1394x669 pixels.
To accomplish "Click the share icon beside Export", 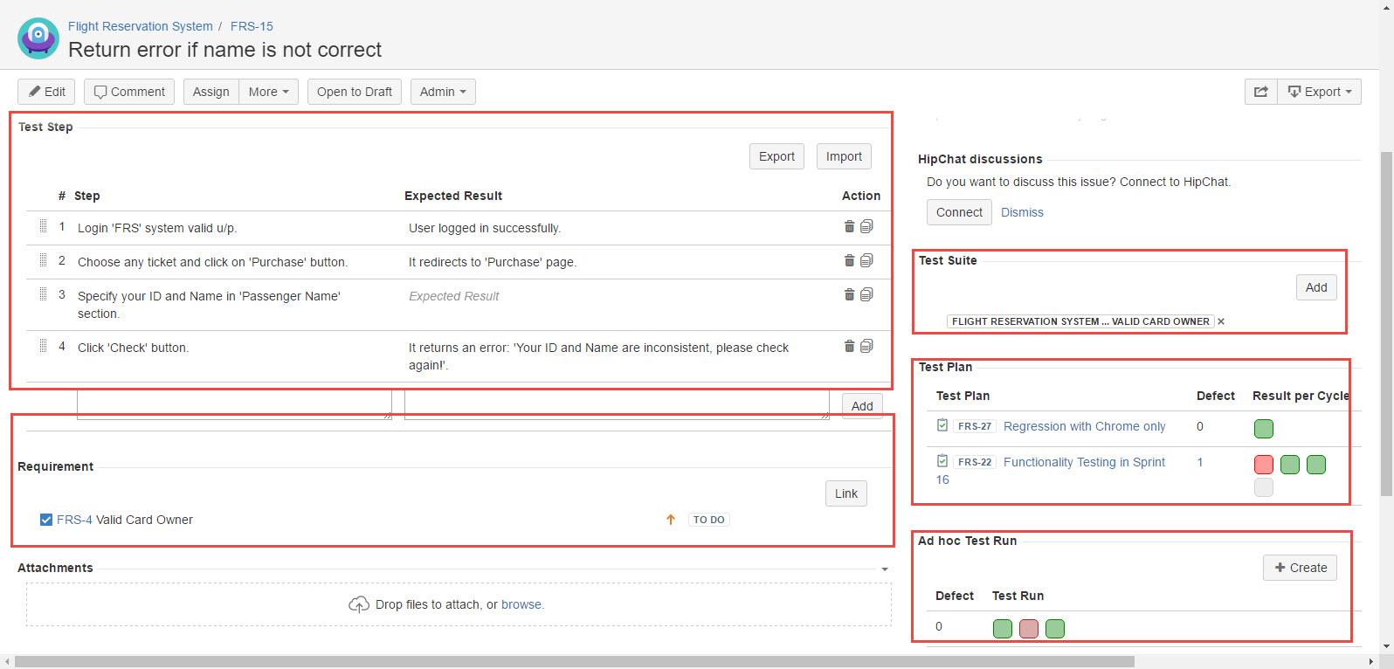I will (x=1260, y=92).
